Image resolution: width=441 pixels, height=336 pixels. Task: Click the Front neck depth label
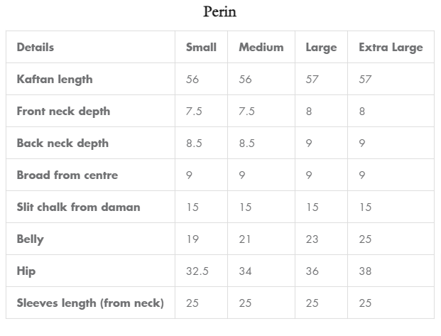click(64, 112)
